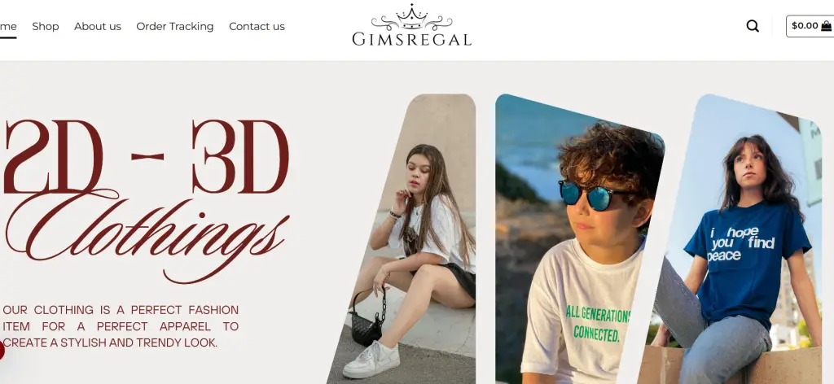Screen dimensions: 834x384
Task: Open the Home menu item
Action: 8,26
